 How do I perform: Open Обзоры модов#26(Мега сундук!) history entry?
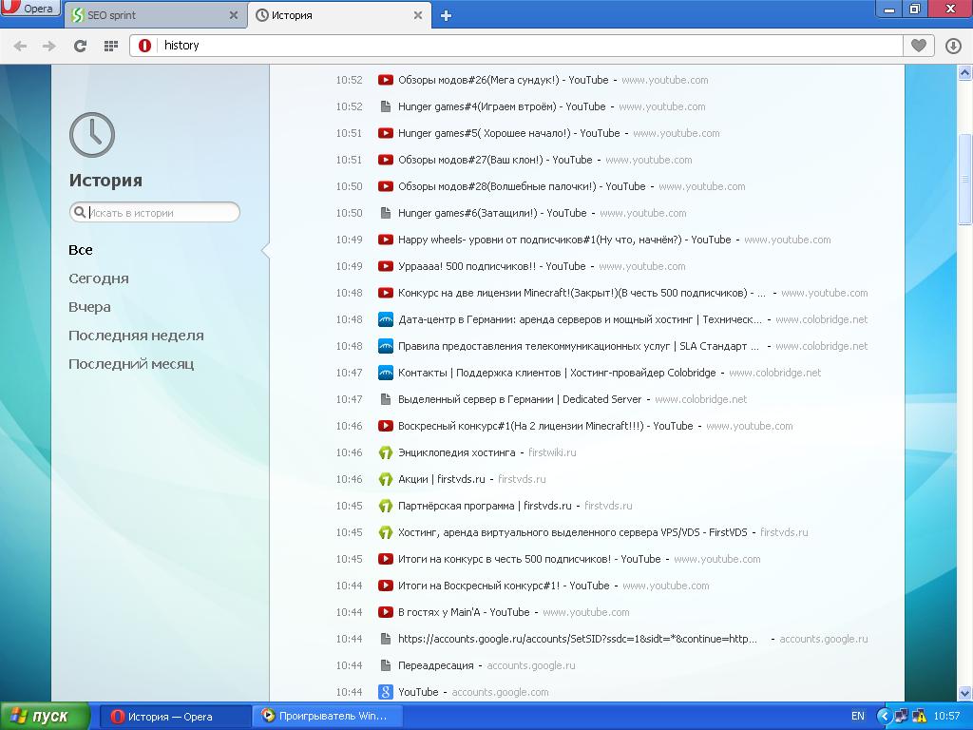tap(504, 80)
